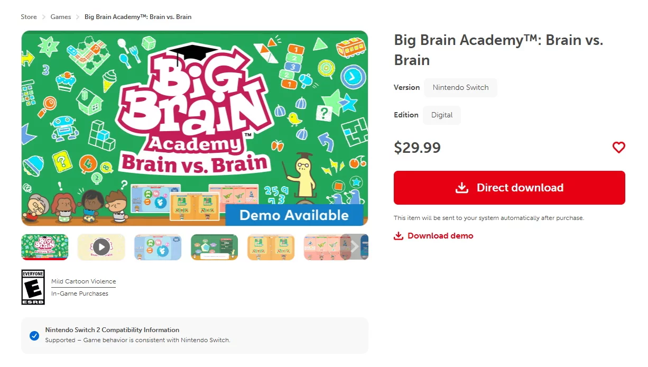View the orange screenshot thumbnail

point(271,247)
